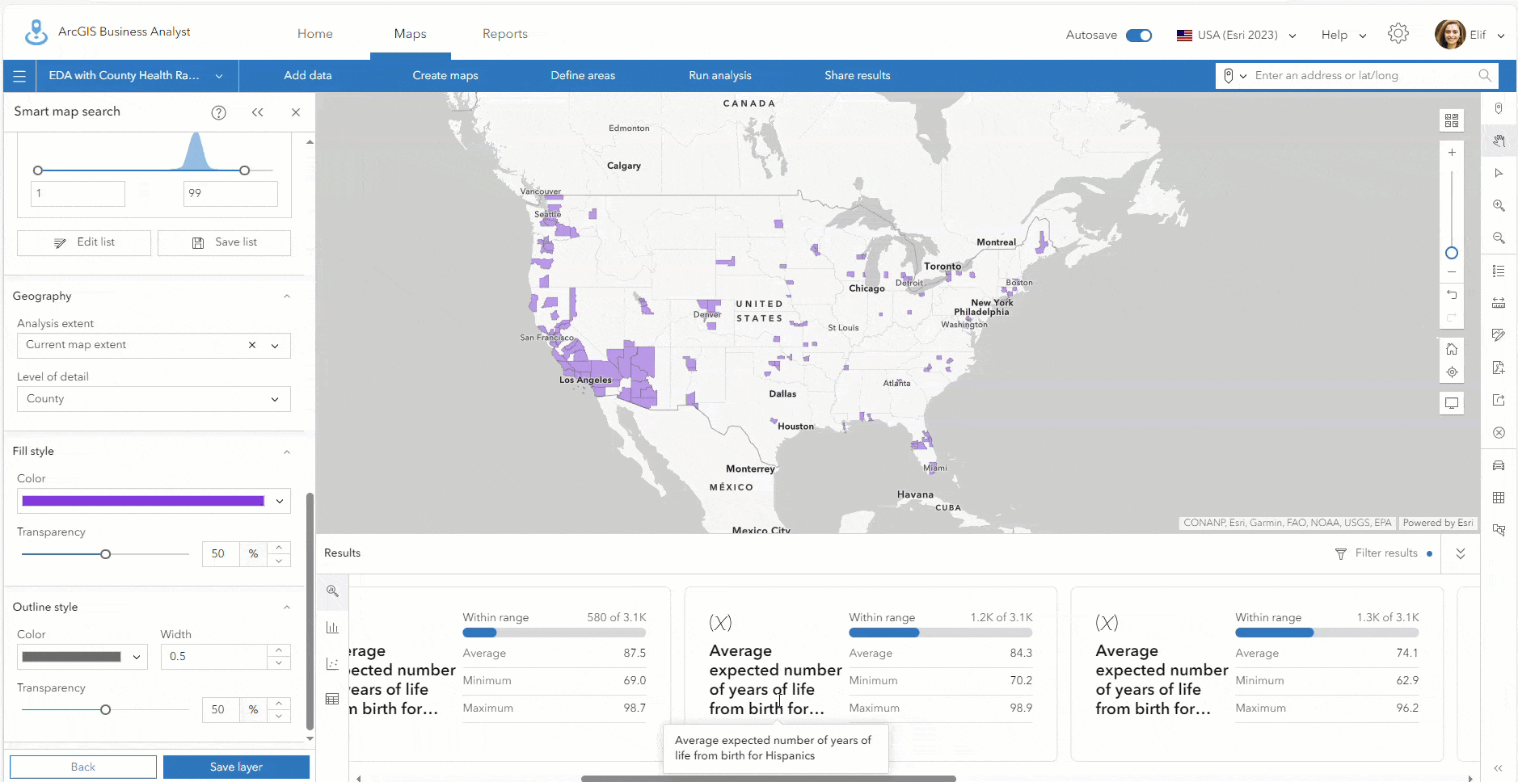Viewport: 1518px width, 782px height.
Task: Switch results to table view
Action: [332, 699]
